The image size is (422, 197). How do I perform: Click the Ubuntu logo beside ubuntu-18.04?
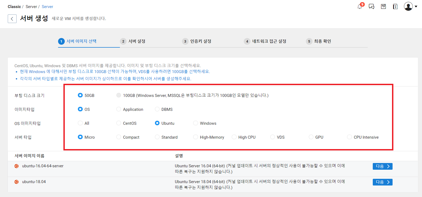[17, 182]
